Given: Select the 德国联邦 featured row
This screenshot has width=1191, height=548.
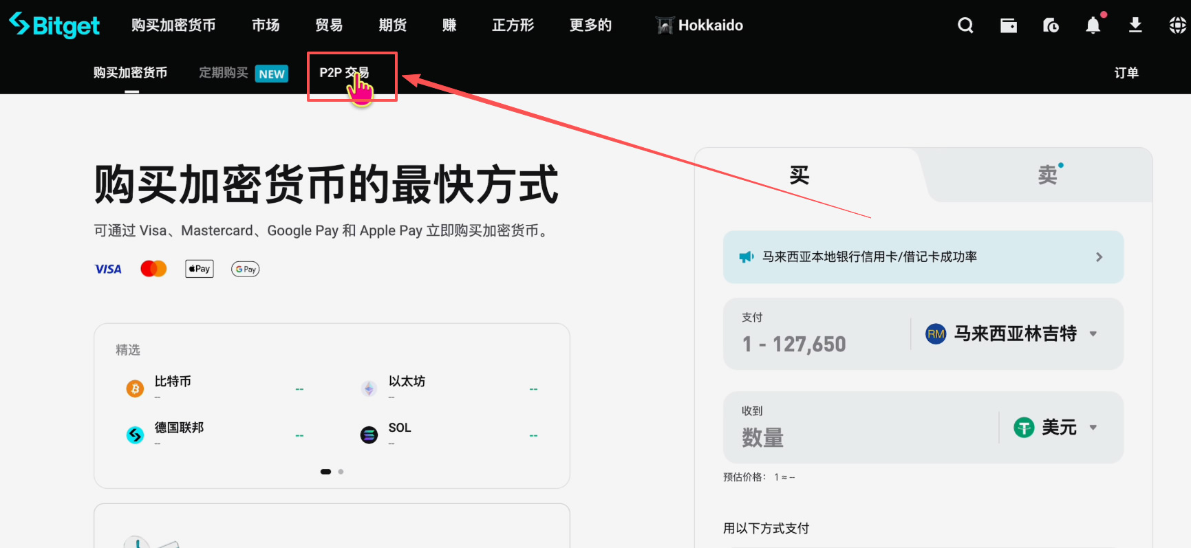Looking at the screenshot, I should pos(215,435).
